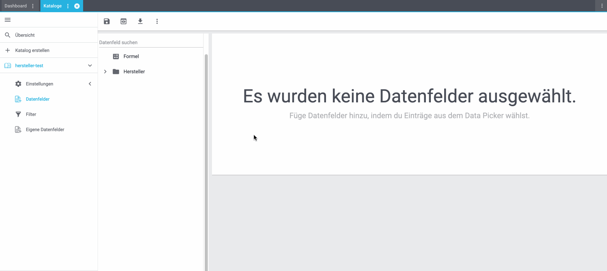The width and height of the screenshot is (607, 271).
Task: Select Katalog erstellen
Action: click(32, 50)
